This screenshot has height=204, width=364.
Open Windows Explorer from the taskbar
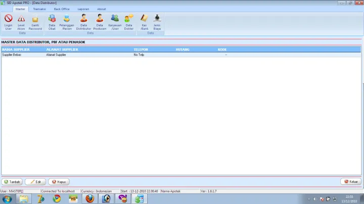[x=24, y=199]
